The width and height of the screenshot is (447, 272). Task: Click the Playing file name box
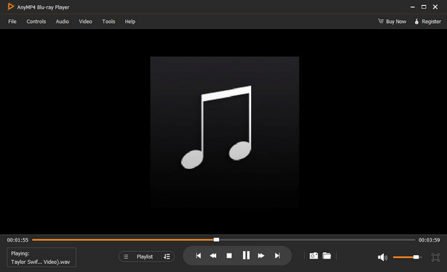pyautogui.click(x=42, y=257)
